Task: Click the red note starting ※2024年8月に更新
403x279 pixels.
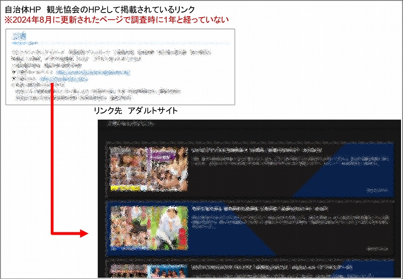Action: pyautogui.click(x=116, y=20)
